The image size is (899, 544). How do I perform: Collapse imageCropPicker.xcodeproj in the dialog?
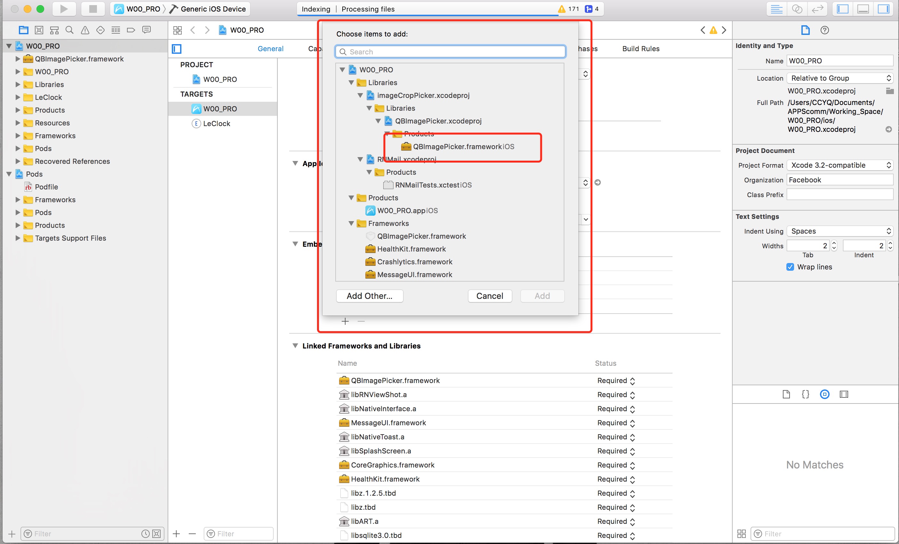360,95
